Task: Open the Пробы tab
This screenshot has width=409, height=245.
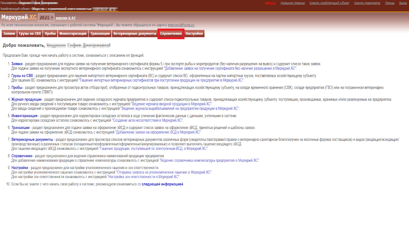Action: click(x=50, y=33)
